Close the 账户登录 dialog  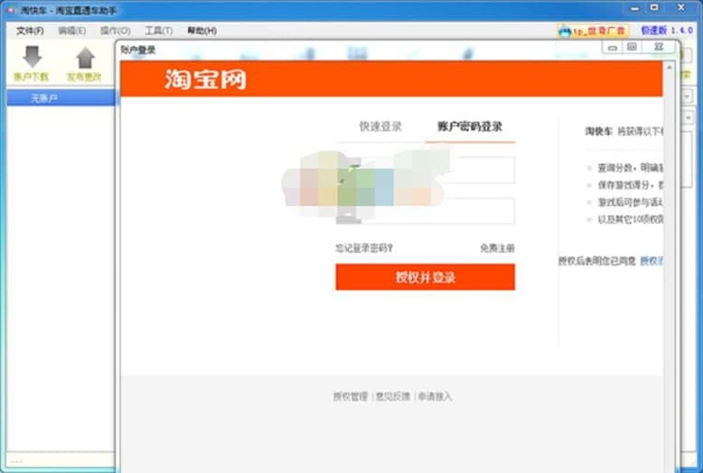click(658, 47)
